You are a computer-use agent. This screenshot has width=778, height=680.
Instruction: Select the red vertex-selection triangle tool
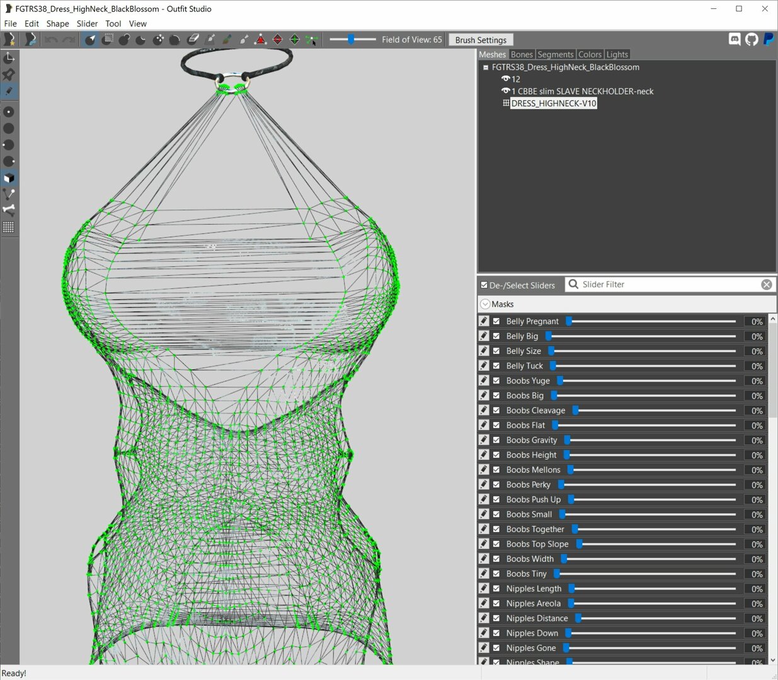tap(261, 40)
